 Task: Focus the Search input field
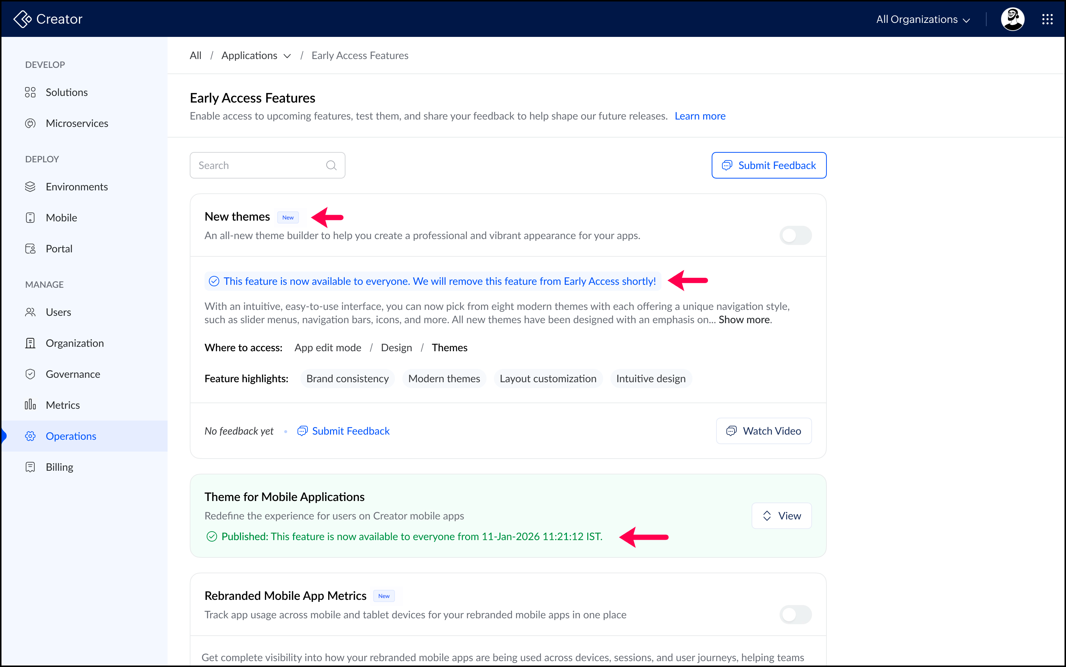click(258, 165)
